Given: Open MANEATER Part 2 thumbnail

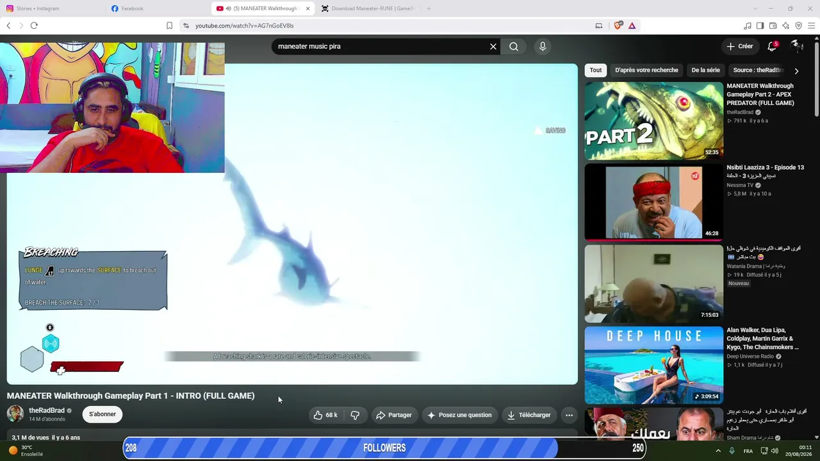Looking at the screenshot, I should (653, 121).
